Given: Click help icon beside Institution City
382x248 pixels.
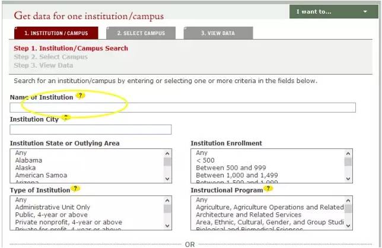Looking at the screenshot, I should [66, 117].
